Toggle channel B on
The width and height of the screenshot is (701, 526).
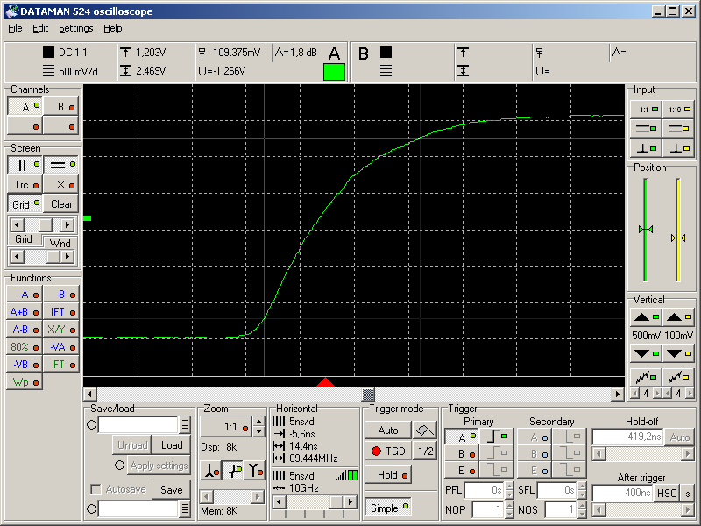tap(60, 107)
